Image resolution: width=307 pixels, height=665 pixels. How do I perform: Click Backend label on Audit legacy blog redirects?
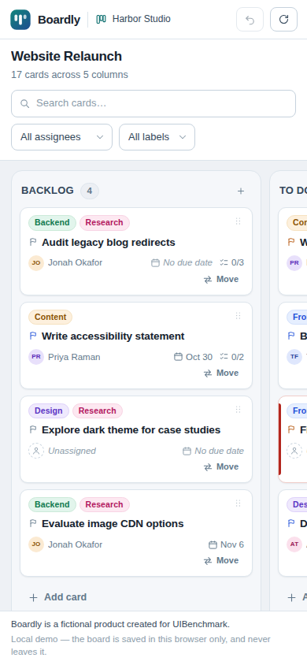(x=52, y=223)
